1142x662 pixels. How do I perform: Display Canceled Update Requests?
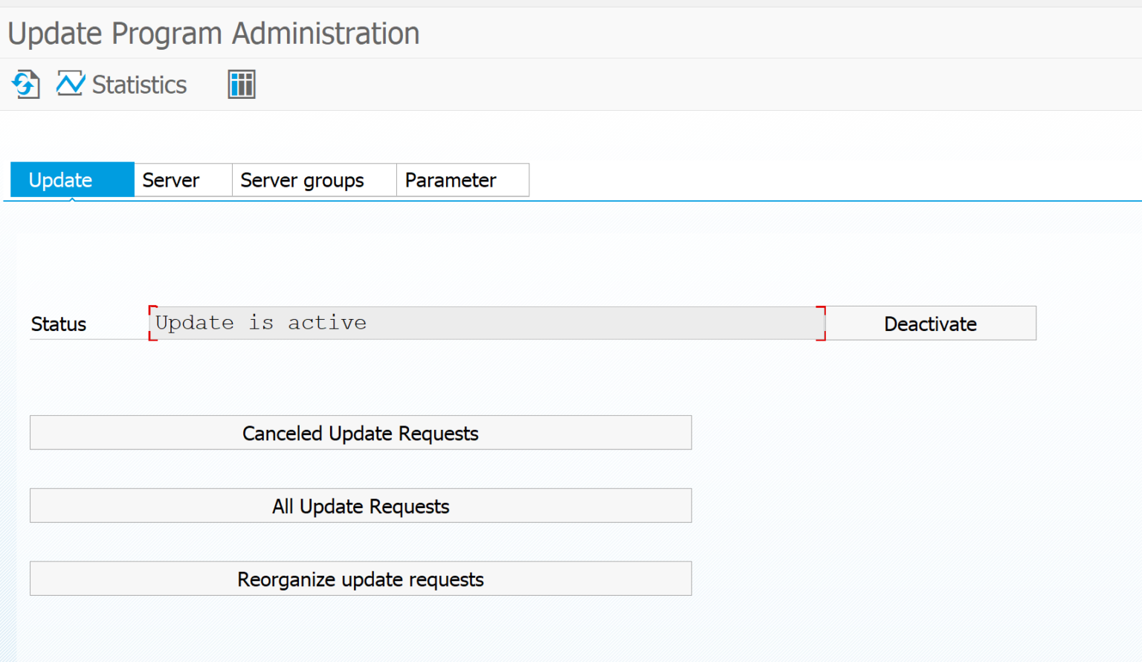click(x=360, y=432)
